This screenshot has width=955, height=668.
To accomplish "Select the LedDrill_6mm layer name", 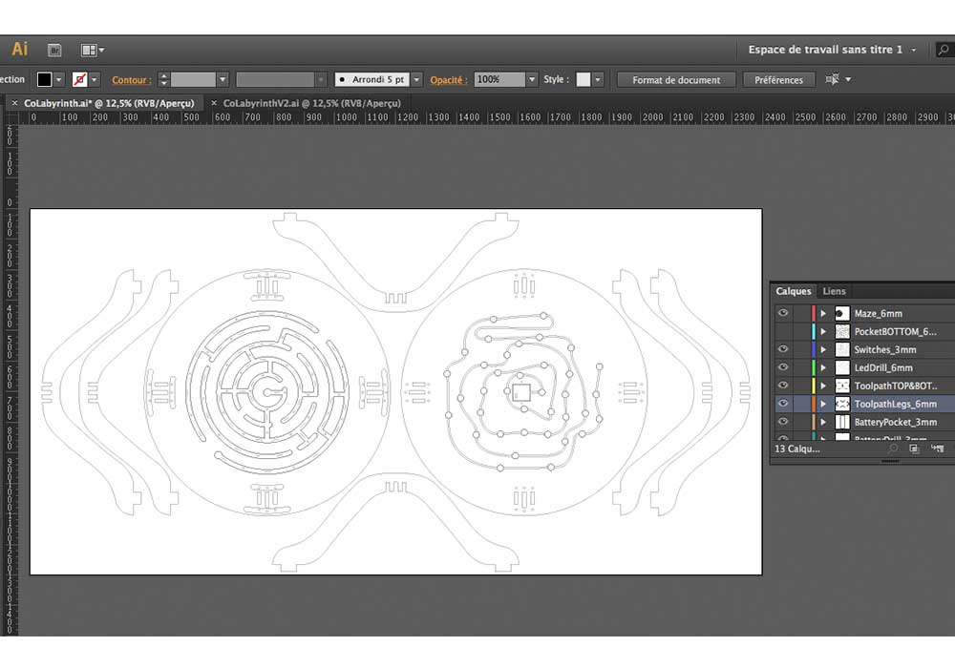I will (883, 367).
